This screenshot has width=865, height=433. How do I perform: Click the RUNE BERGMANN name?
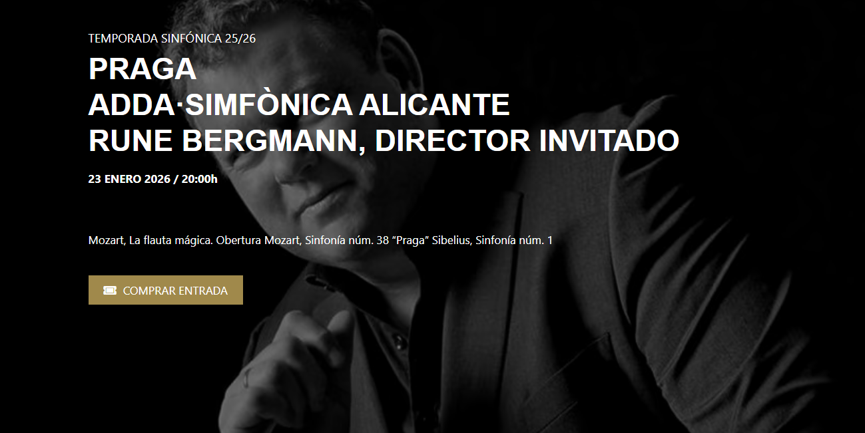[x=226, y=140]
